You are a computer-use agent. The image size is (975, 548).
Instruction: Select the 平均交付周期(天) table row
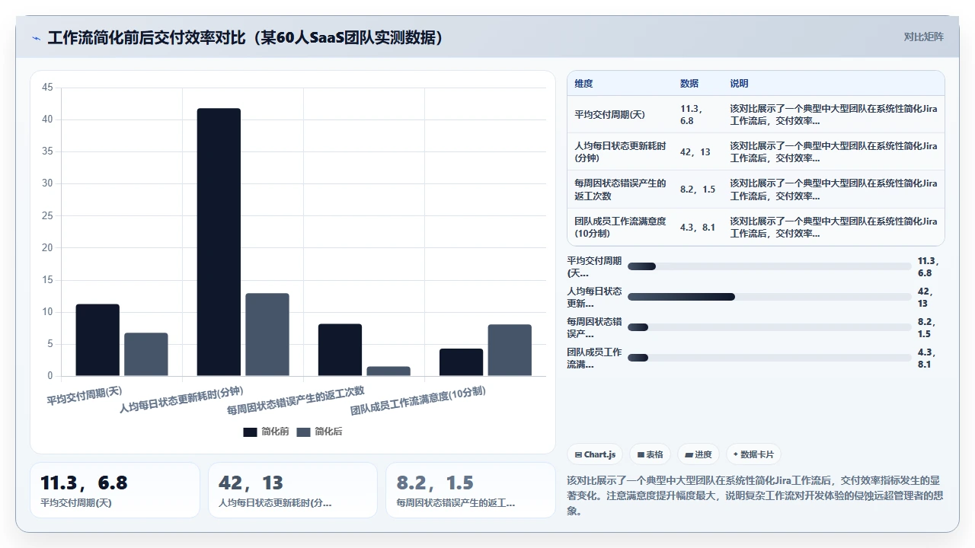pyautogui.click(x=756, y=114)
